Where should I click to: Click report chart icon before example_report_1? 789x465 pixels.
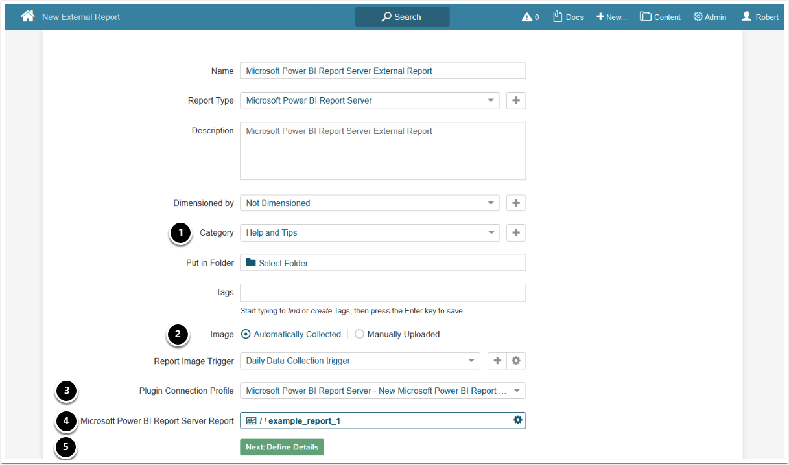coord(251,421)
